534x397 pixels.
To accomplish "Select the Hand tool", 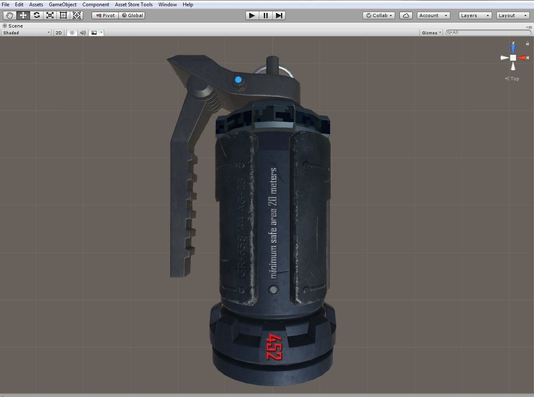I will pyautogui.click(x=9, y=15).
